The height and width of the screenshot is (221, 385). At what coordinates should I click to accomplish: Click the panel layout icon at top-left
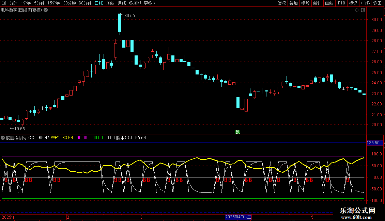[x=4, y=3]
